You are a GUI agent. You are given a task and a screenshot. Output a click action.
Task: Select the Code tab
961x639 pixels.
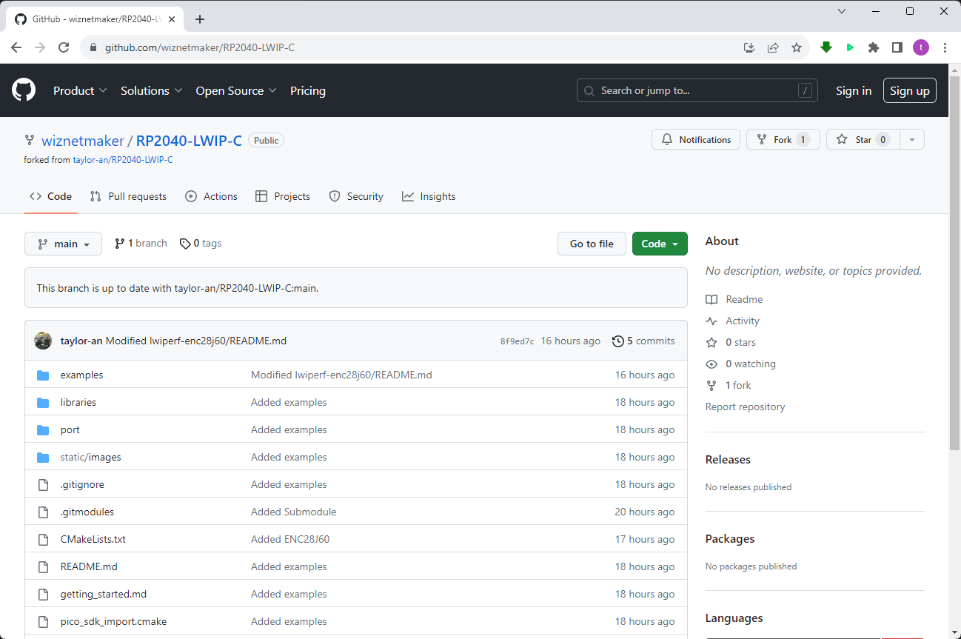50,196
